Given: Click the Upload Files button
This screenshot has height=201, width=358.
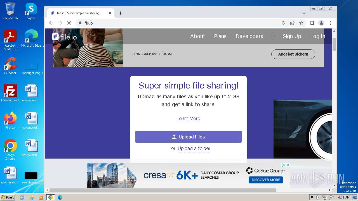Looking at the screenshot, I should [x=189, y=137].
